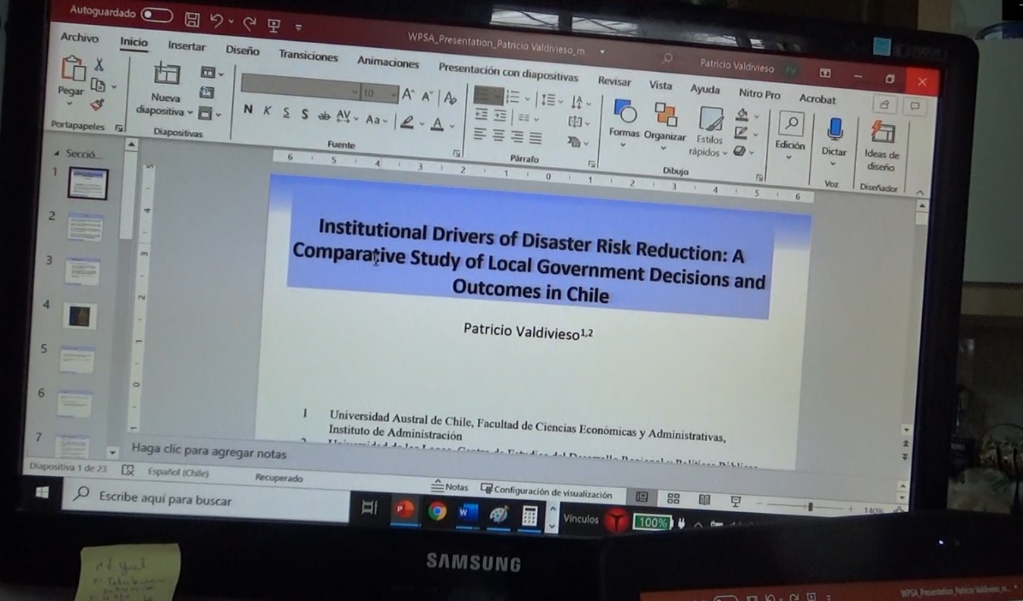Screen dimensions: 1023x601
Task: Save the presentation with the disk icon
Action: (x=193, y=19)
